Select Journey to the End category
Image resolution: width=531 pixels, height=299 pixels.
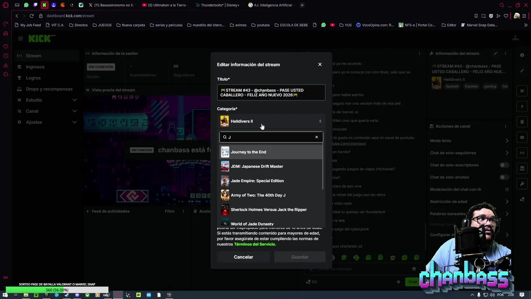point(271,152)
